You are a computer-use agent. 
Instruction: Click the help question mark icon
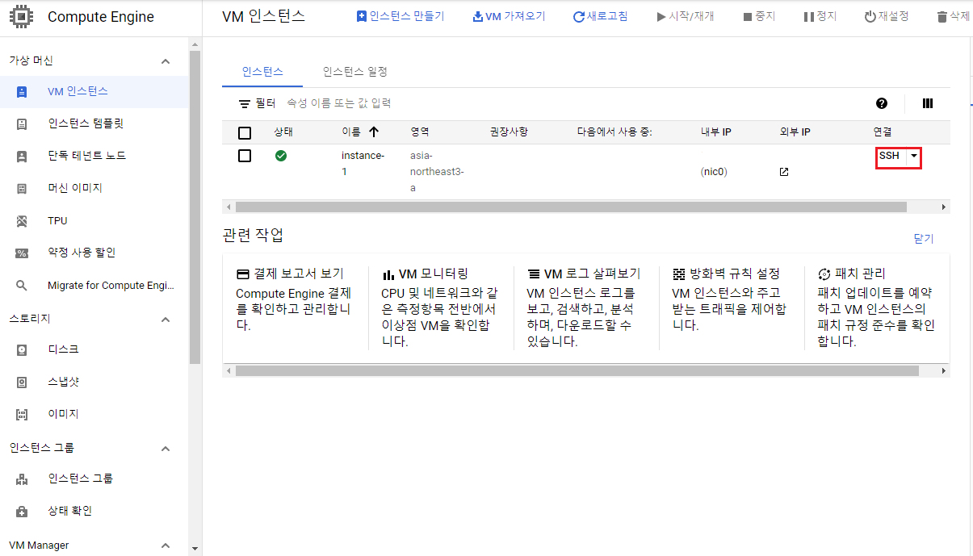[882, 103]
